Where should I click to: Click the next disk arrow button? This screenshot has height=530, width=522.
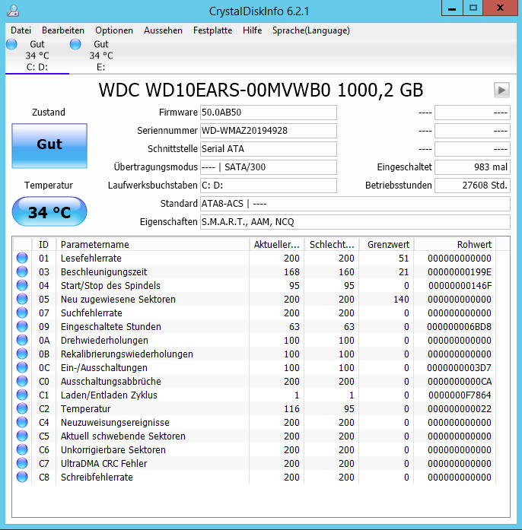501,90
